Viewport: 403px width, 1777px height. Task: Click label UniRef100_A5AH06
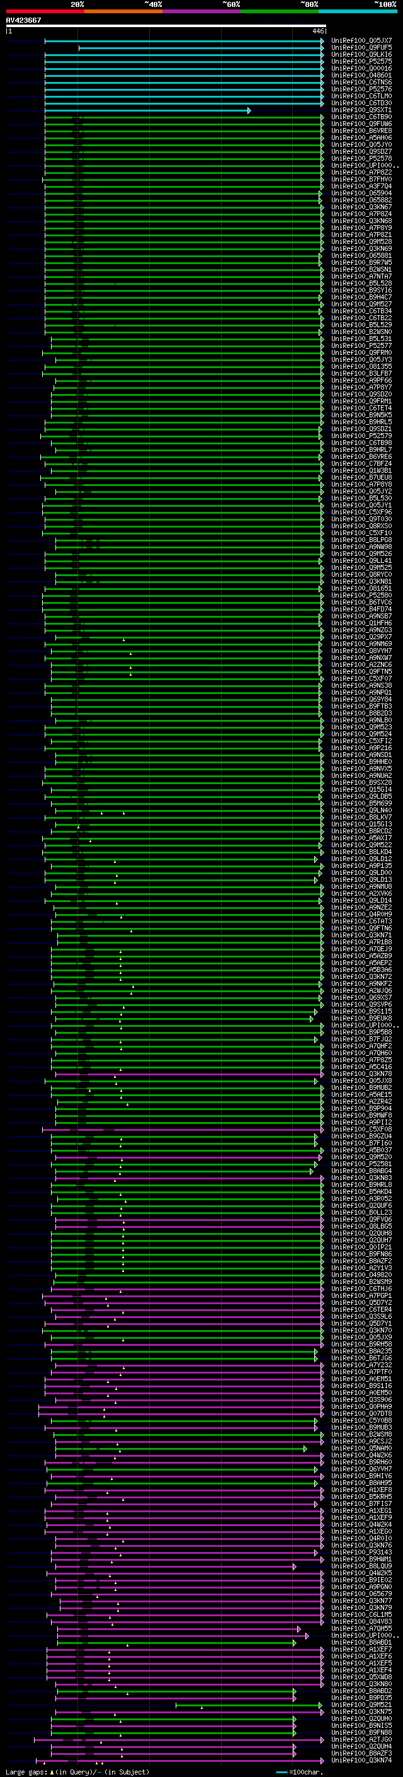click(361, 138)
